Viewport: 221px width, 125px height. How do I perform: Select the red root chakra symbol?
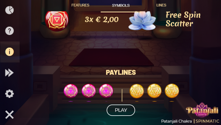coord(57,21)
